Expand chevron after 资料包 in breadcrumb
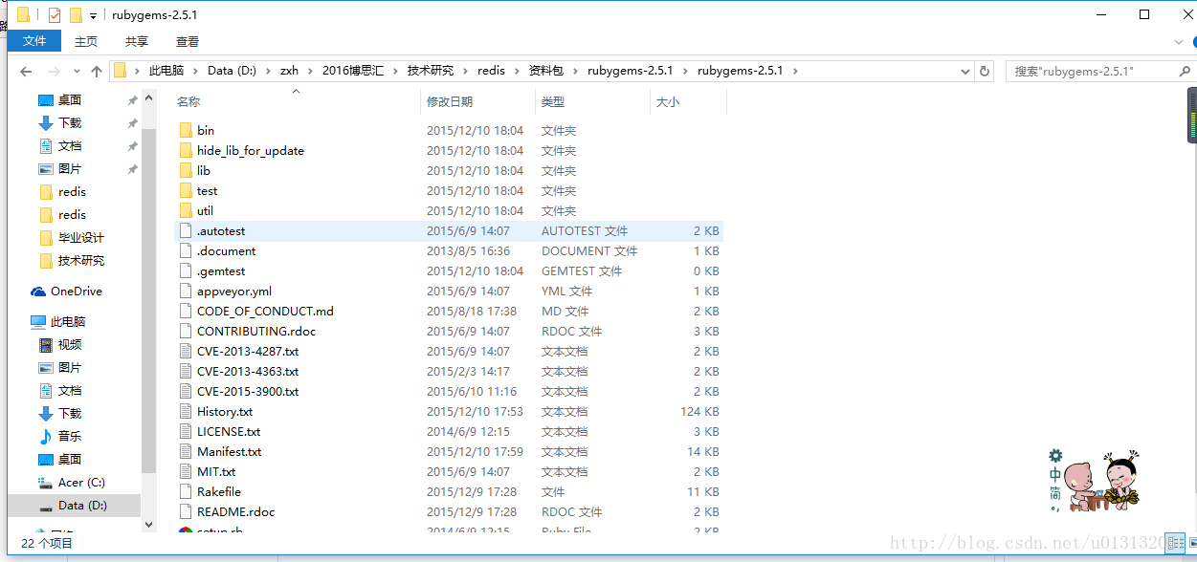 coord(576,71)
